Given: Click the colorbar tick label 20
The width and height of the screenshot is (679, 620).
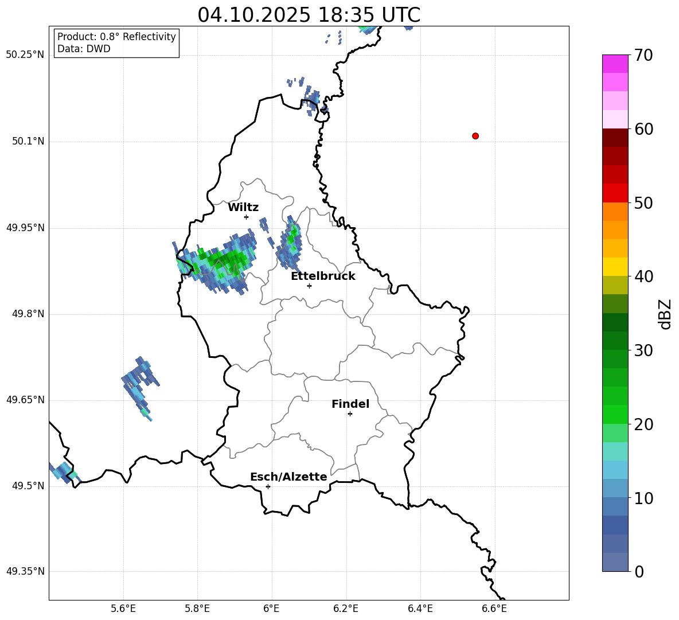Looking at the screenshot, I should point(643,424).
